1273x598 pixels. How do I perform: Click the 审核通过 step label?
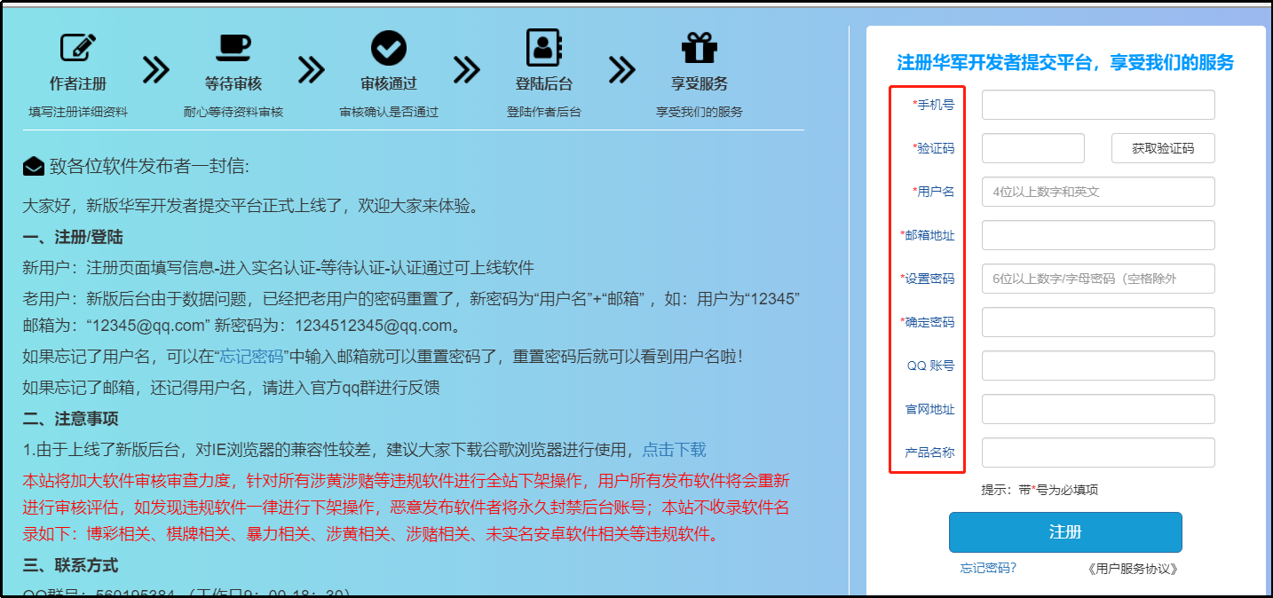389,84
